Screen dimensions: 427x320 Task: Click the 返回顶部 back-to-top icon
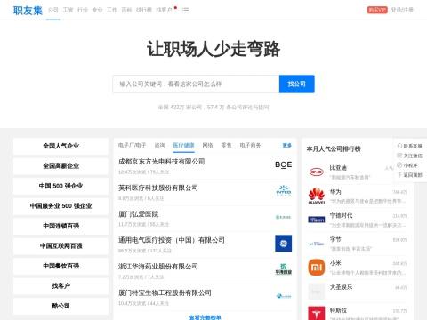[399, 175]
